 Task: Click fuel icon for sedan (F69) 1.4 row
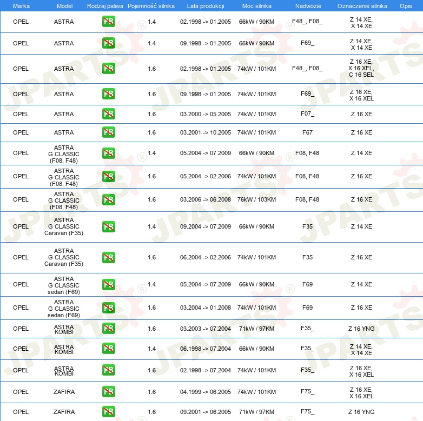pyautogui.click(x=108, y=284)
